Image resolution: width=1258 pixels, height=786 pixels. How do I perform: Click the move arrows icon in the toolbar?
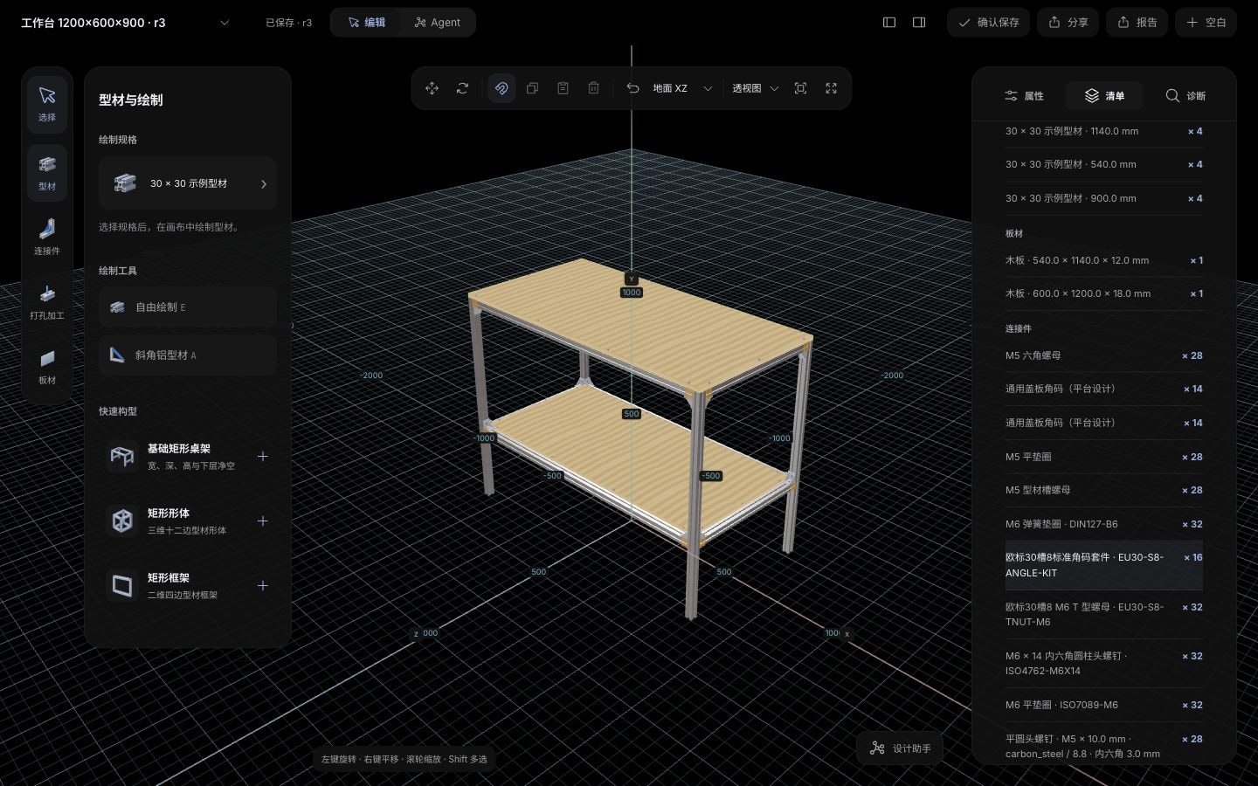click(432, 88)
